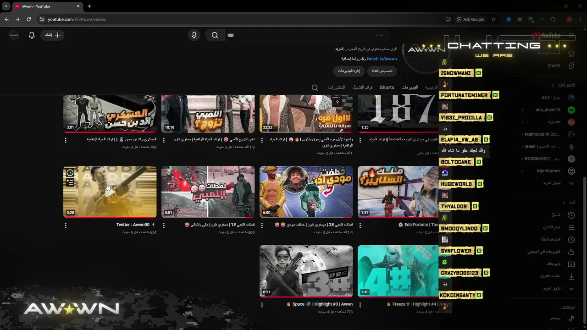
Task: Toggle the YouTube guide hamburger menu
Action: click(x=571, y=35)
